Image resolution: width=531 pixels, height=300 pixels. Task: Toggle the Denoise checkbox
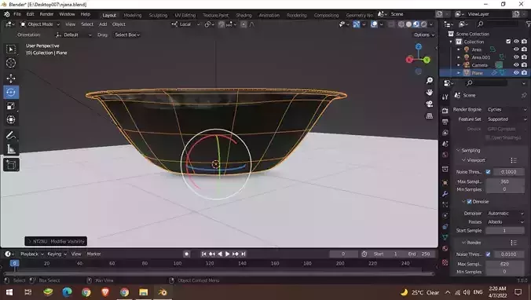pyautogui.click(x=470, y=202)
